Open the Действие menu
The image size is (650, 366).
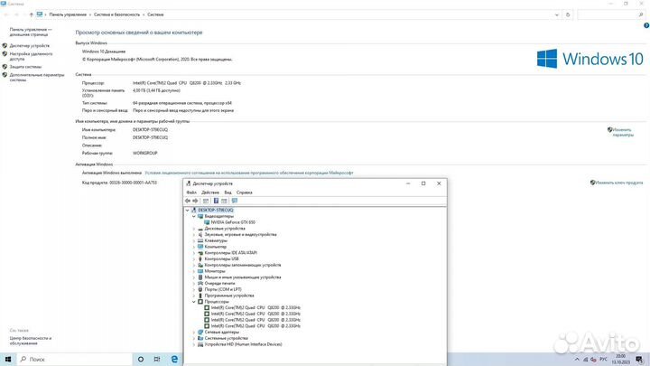point(209,192)
